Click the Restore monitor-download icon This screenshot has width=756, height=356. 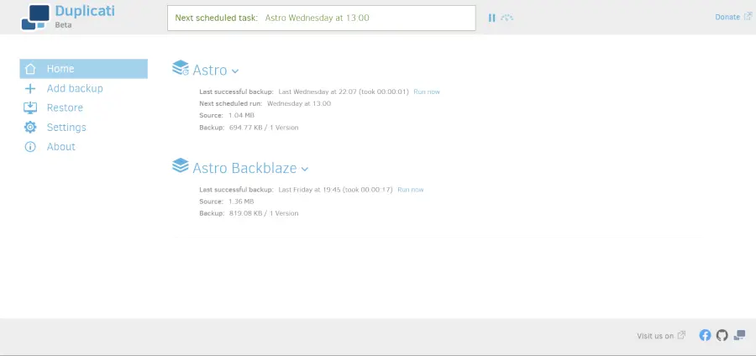pos(30,107)
